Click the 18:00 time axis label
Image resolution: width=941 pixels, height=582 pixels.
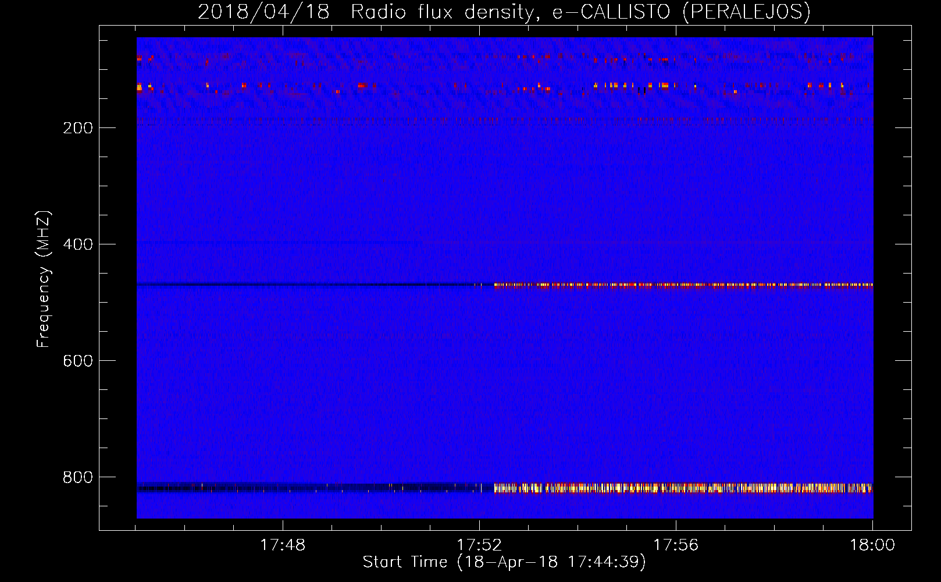pyautogui.click(x=872, y=545)
